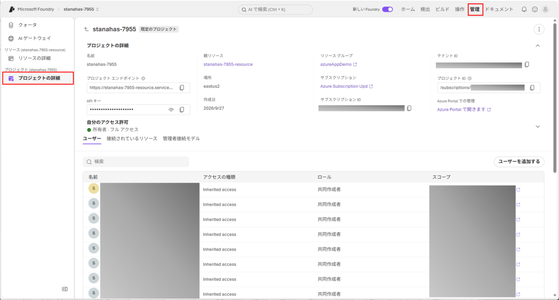Screen dimensions: 559x300
Task: Open the scope link icon in the first user row
Action: (518, 190)
